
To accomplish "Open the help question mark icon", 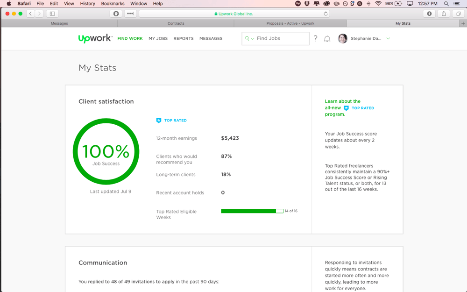I will (x=315, y=38).
